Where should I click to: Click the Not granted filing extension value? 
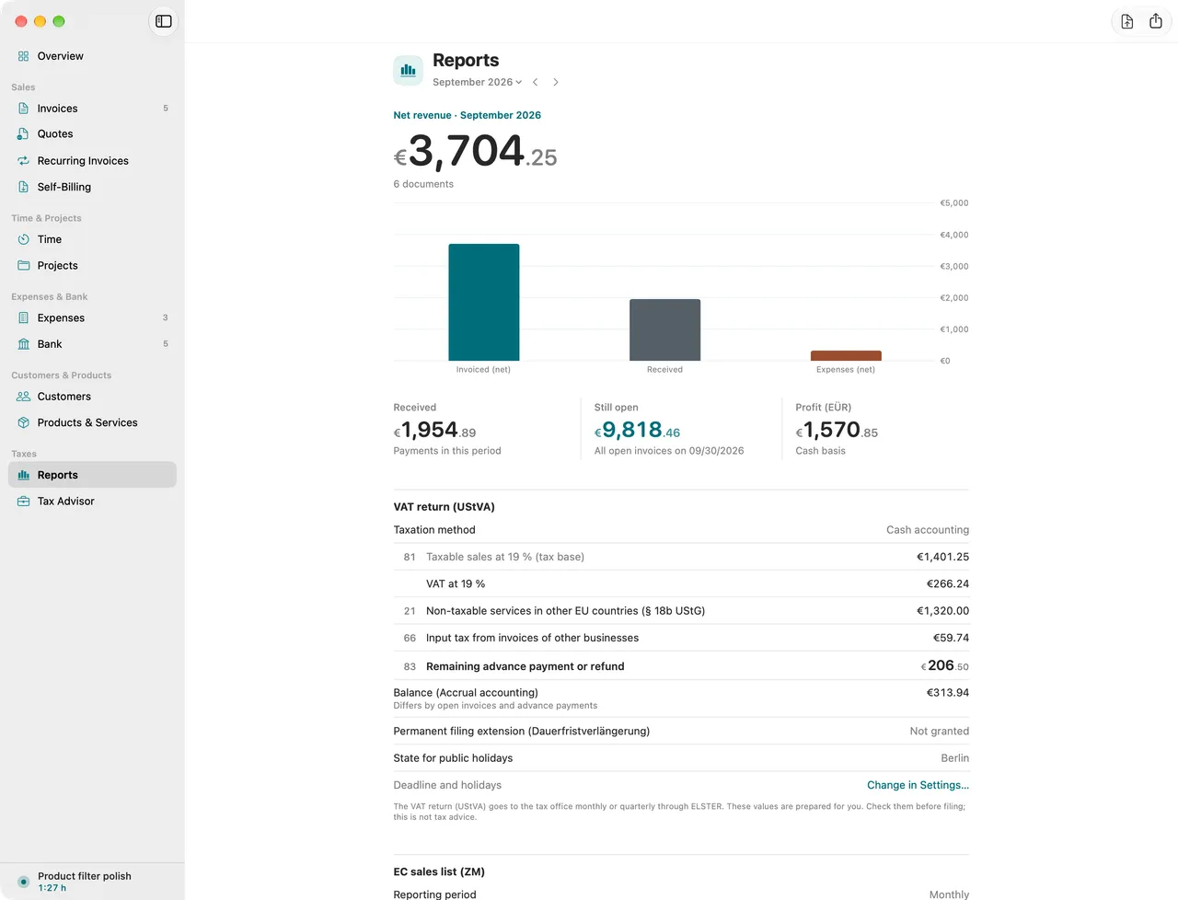click(x=940, y=732)
